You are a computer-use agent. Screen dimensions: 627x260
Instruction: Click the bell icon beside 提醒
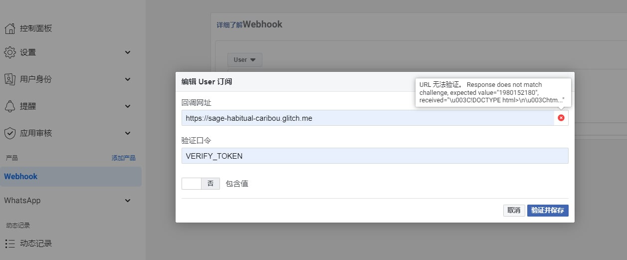[9, 106]
